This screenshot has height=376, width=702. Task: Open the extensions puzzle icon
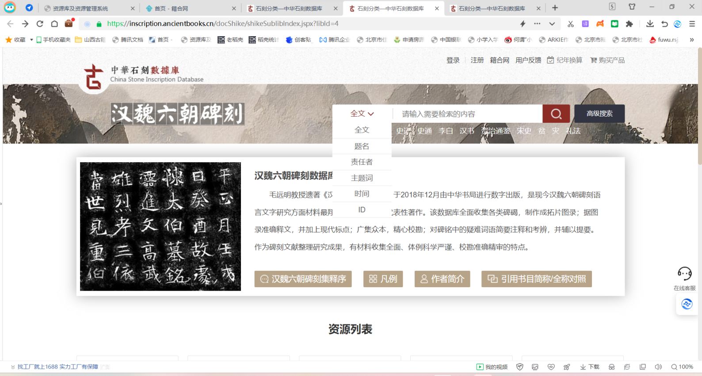[629, 24]
